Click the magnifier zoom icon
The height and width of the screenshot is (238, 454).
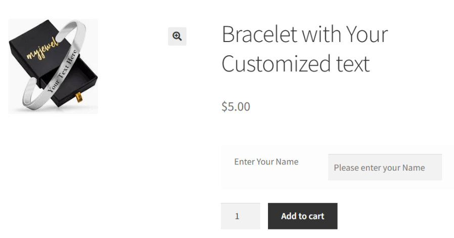pyautogui.click(x=177, y=36)
